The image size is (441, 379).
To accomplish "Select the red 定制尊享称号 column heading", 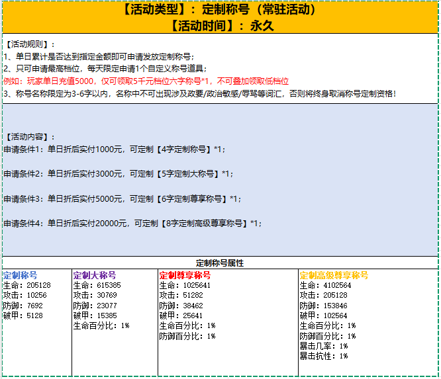I will [x=185, y=274].
